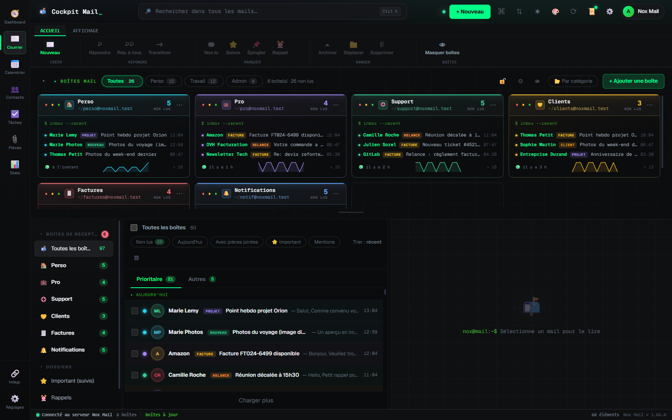672x420 pixels.
Task: Open the Notifications card three-dots menu
Action: (336, 194)
